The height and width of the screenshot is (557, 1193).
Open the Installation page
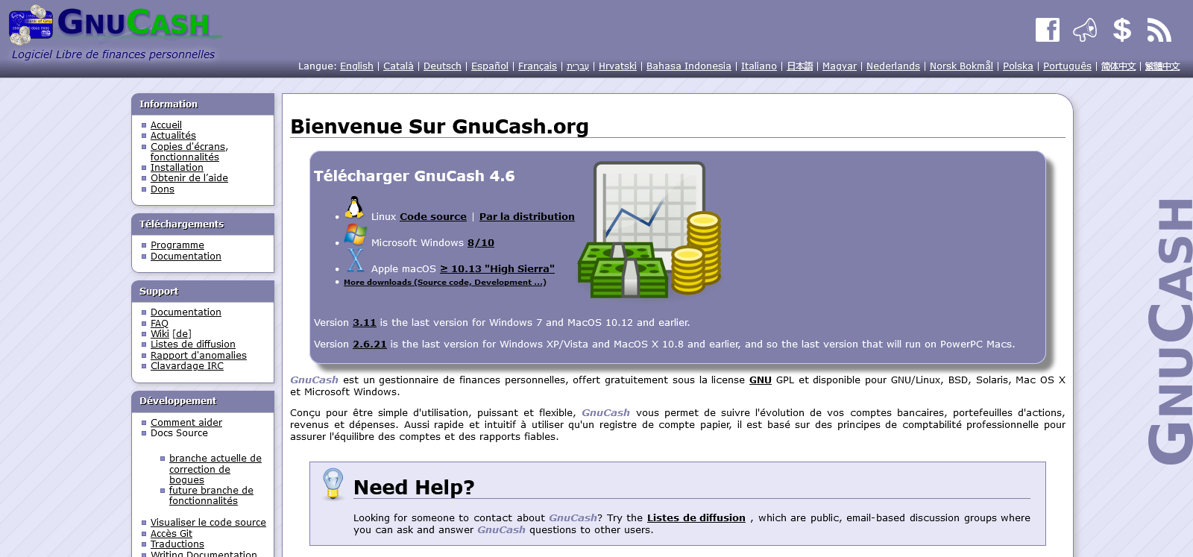point(177,168)
